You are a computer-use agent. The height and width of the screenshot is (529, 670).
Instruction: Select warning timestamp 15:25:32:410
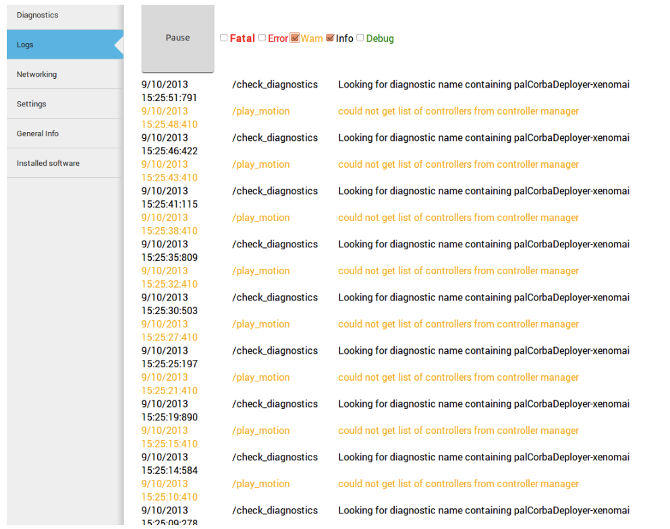tap(169, 284)
